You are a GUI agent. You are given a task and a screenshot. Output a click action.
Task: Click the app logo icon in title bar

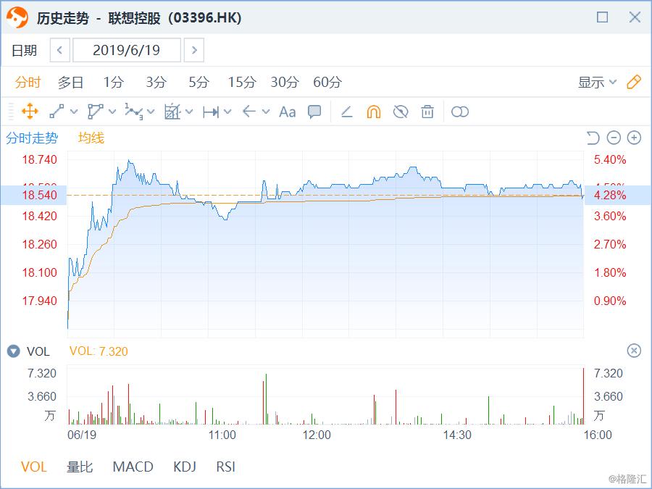coord(17,17)
